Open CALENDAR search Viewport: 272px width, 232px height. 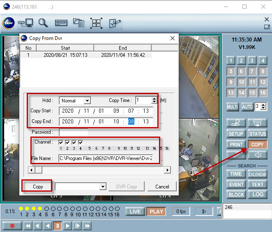[x=258, y=174]
